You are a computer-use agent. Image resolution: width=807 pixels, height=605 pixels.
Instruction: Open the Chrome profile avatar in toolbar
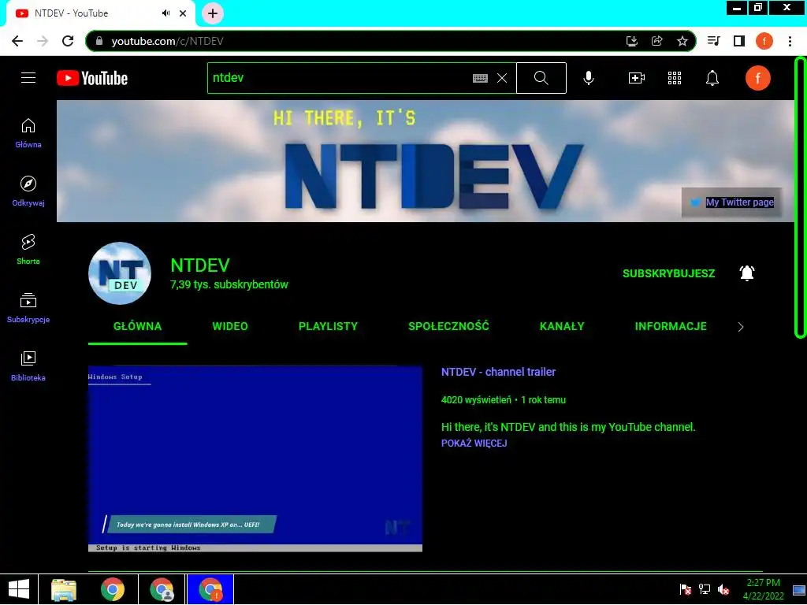point(764,41)
